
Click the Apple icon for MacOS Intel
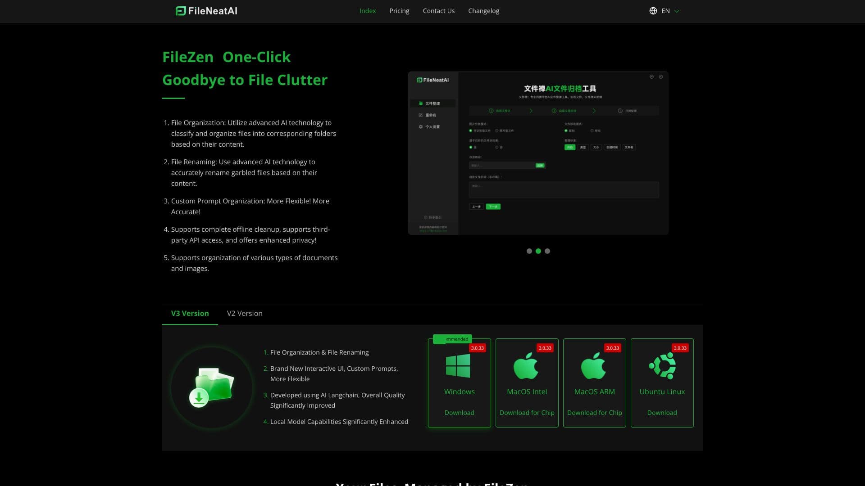point(526,365)
